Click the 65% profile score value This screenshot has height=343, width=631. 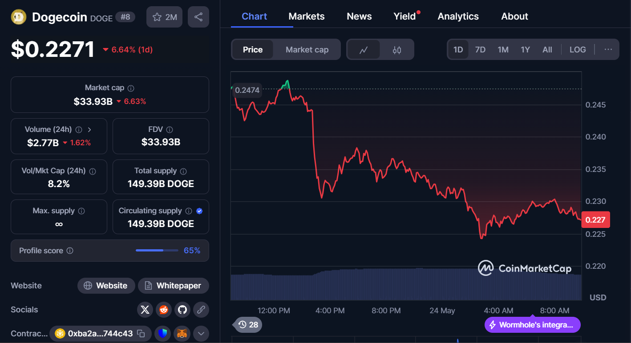click(x=192, y=251)
